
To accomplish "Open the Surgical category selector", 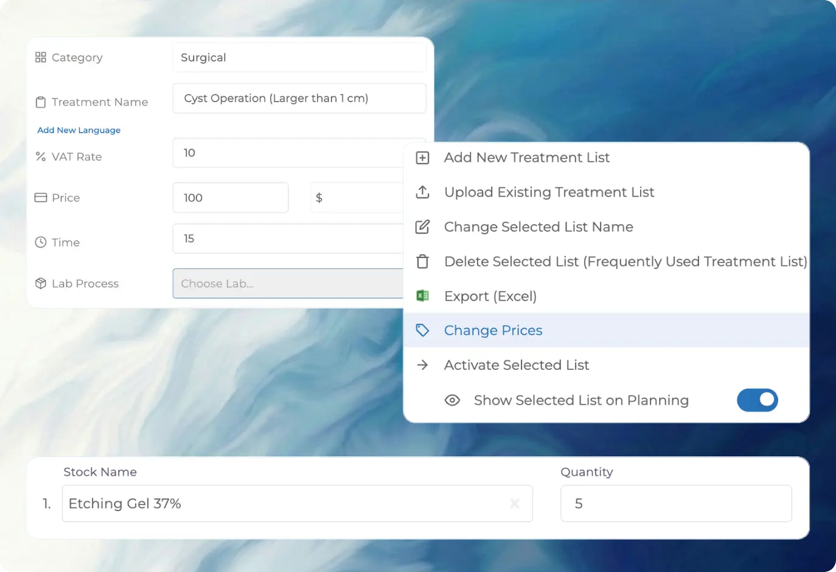I will (299, 57).
